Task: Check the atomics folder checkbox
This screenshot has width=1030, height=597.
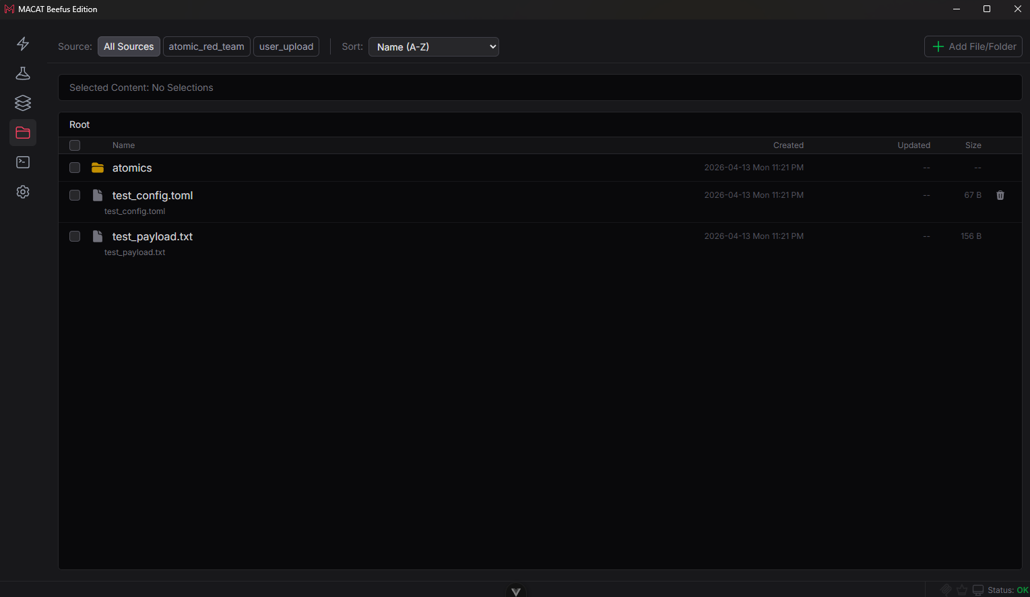Action: (x=75, y=168)
